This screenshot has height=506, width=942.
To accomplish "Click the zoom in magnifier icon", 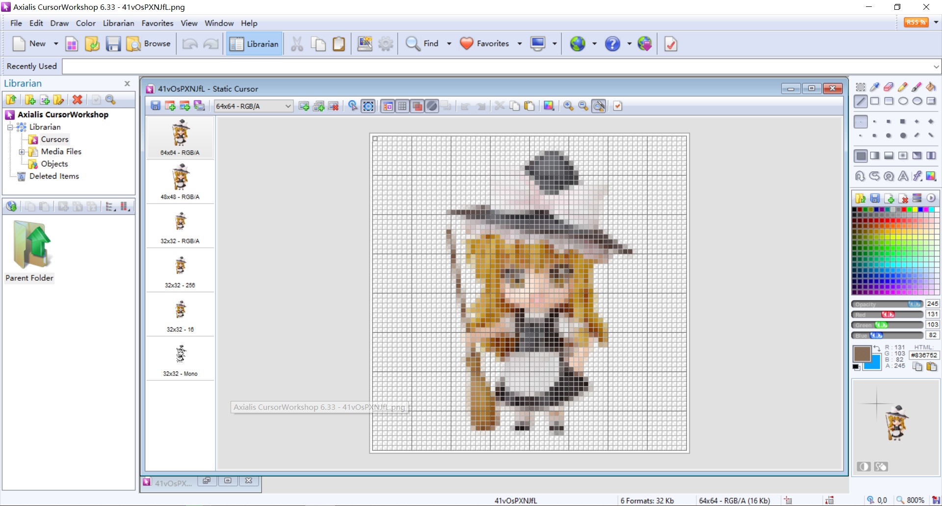I will click(x=568, y=106).
